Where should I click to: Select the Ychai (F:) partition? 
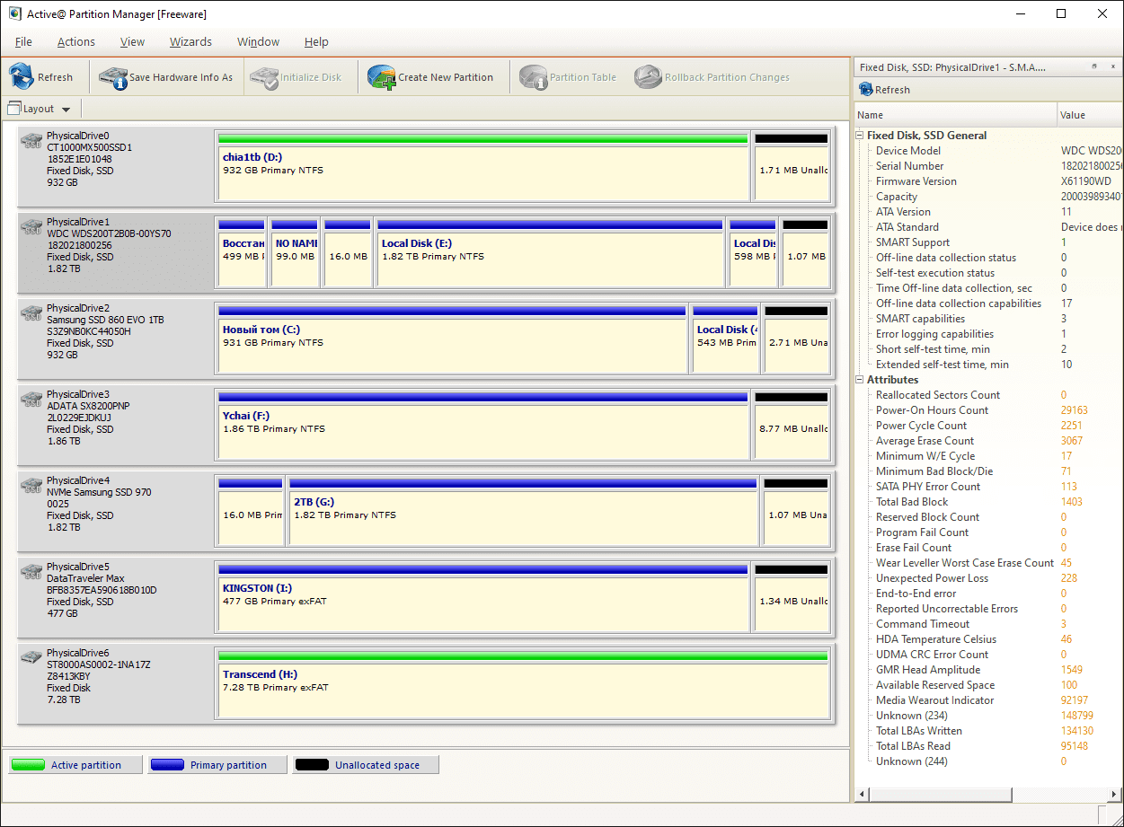[482, 425]
